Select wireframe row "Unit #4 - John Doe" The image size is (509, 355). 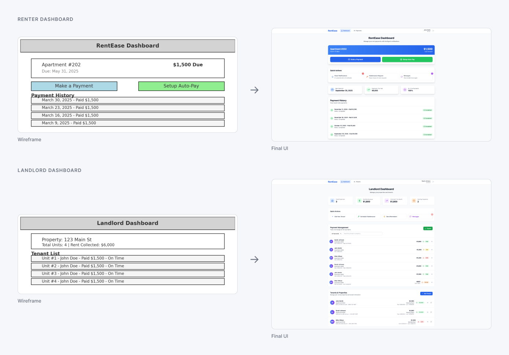(x=128, y=282)
